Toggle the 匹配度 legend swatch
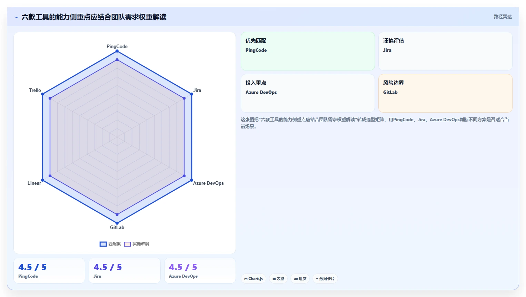 [x=103, y=244]
